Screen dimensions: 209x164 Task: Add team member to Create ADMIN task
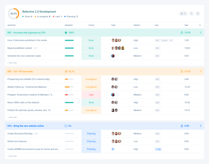coord(113,149)
